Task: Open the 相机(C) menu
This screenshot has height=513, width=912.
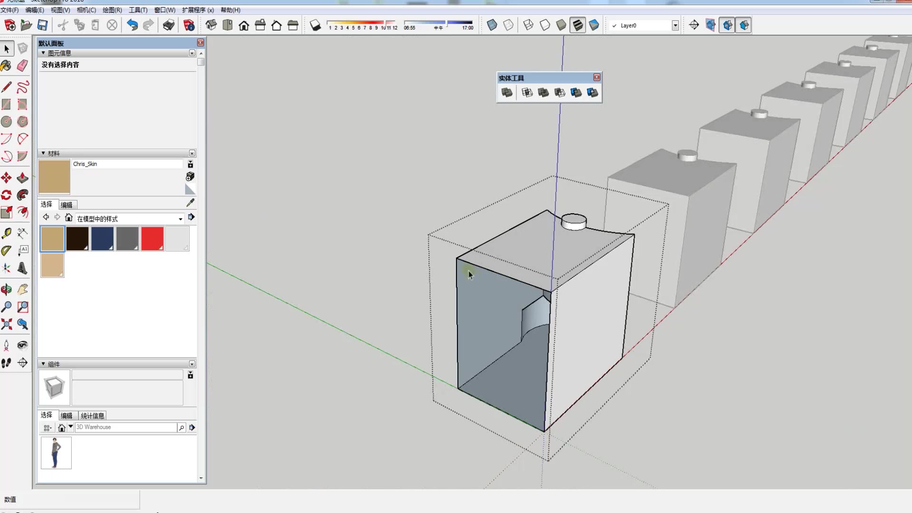Action: (x=86, y=10)
